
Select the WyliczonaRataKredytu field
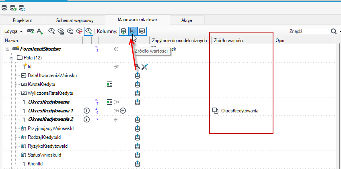[x=50, y=93]
